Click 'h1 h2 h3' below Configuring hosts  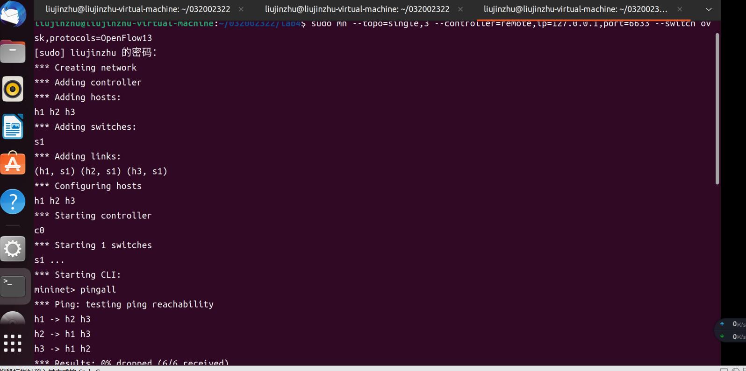point(55,201)
